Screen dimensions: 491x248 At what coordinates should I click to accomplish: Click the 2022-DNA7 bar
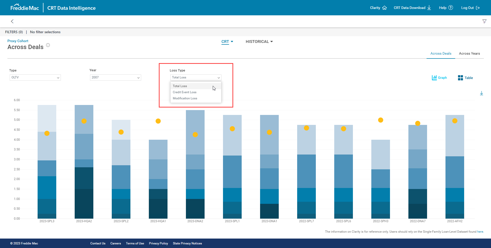(x=418, y=172)
